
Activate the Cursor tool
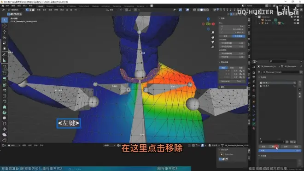(x=5, y=26)
